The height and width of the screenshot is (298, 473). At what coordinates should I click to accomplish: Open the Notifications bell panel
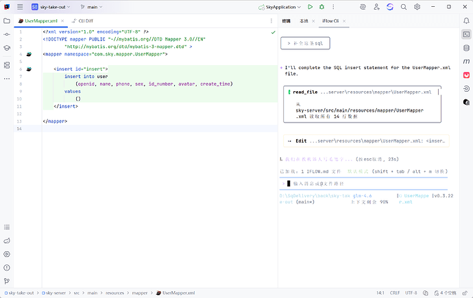point(466,21)
